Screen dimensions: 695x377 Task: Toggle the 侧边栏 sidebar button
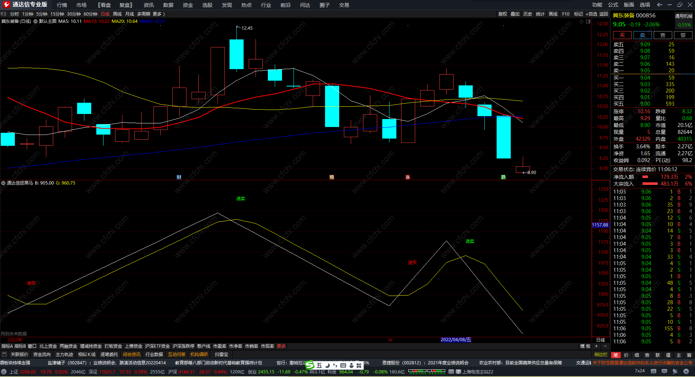coord(601,355)
